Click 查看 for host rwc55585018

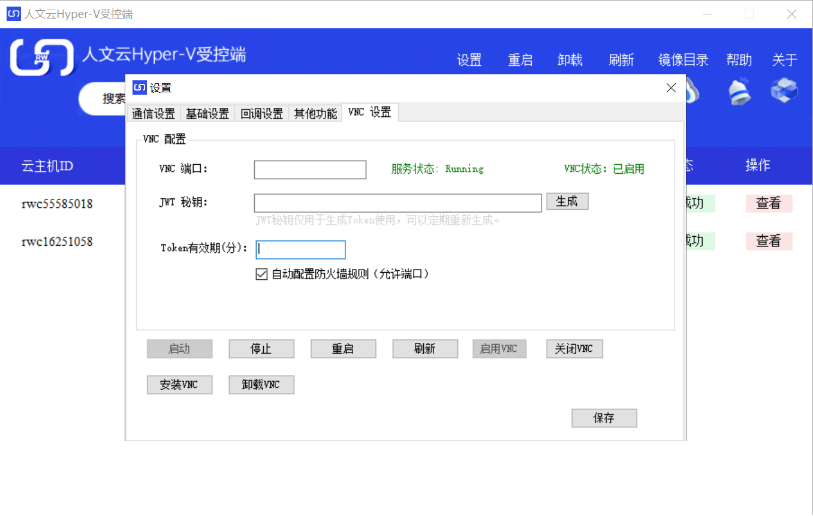point(769,203)
